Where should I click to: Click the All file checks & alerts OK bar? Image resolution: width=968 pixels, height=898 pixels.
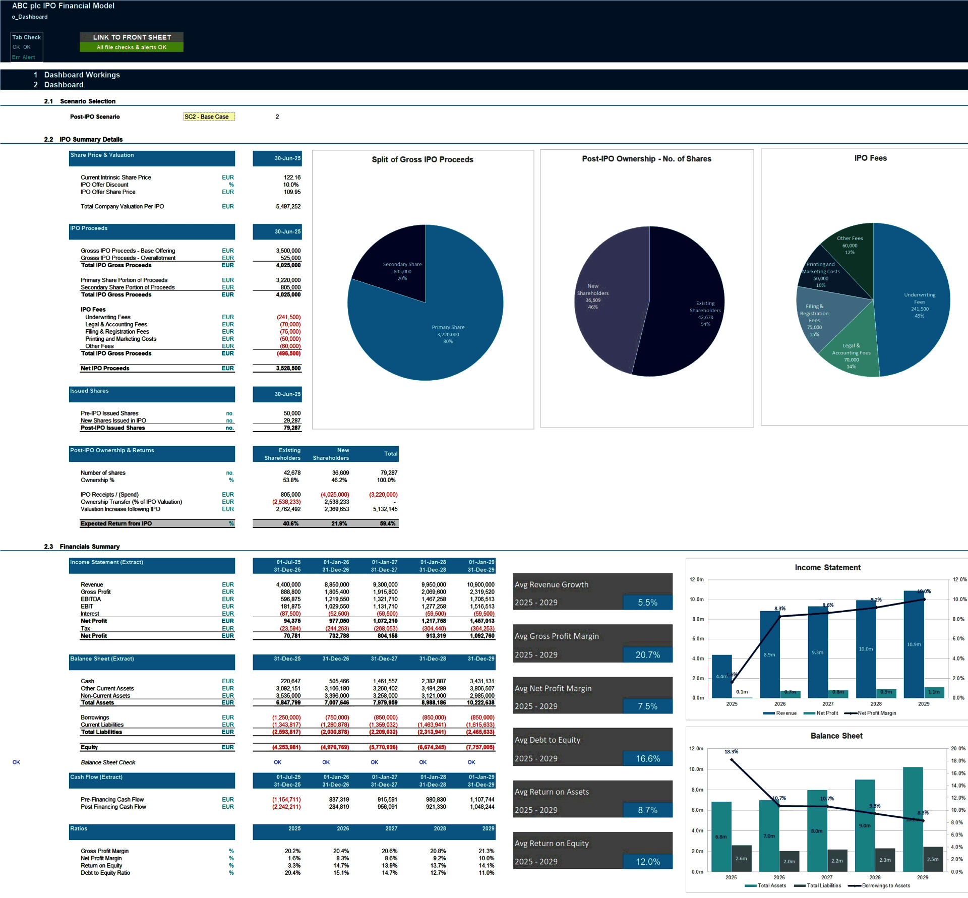point(132,47)
